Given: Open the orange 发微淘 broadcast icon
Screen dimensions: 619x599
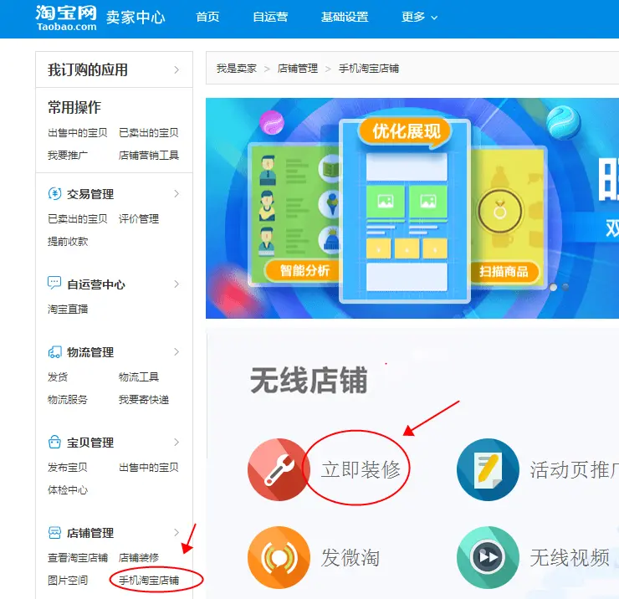Looking at the screenshot, I should 279,557.
